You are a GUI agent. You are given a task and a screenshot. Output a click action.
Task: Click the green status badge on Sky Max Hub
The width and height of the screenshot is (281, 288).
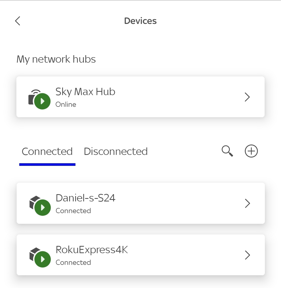point(42,101)
